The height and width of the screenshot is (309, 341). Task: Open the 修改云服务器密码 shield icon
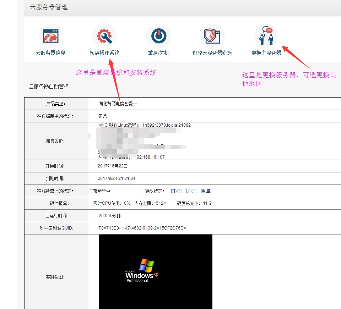[x=212, y=36]
